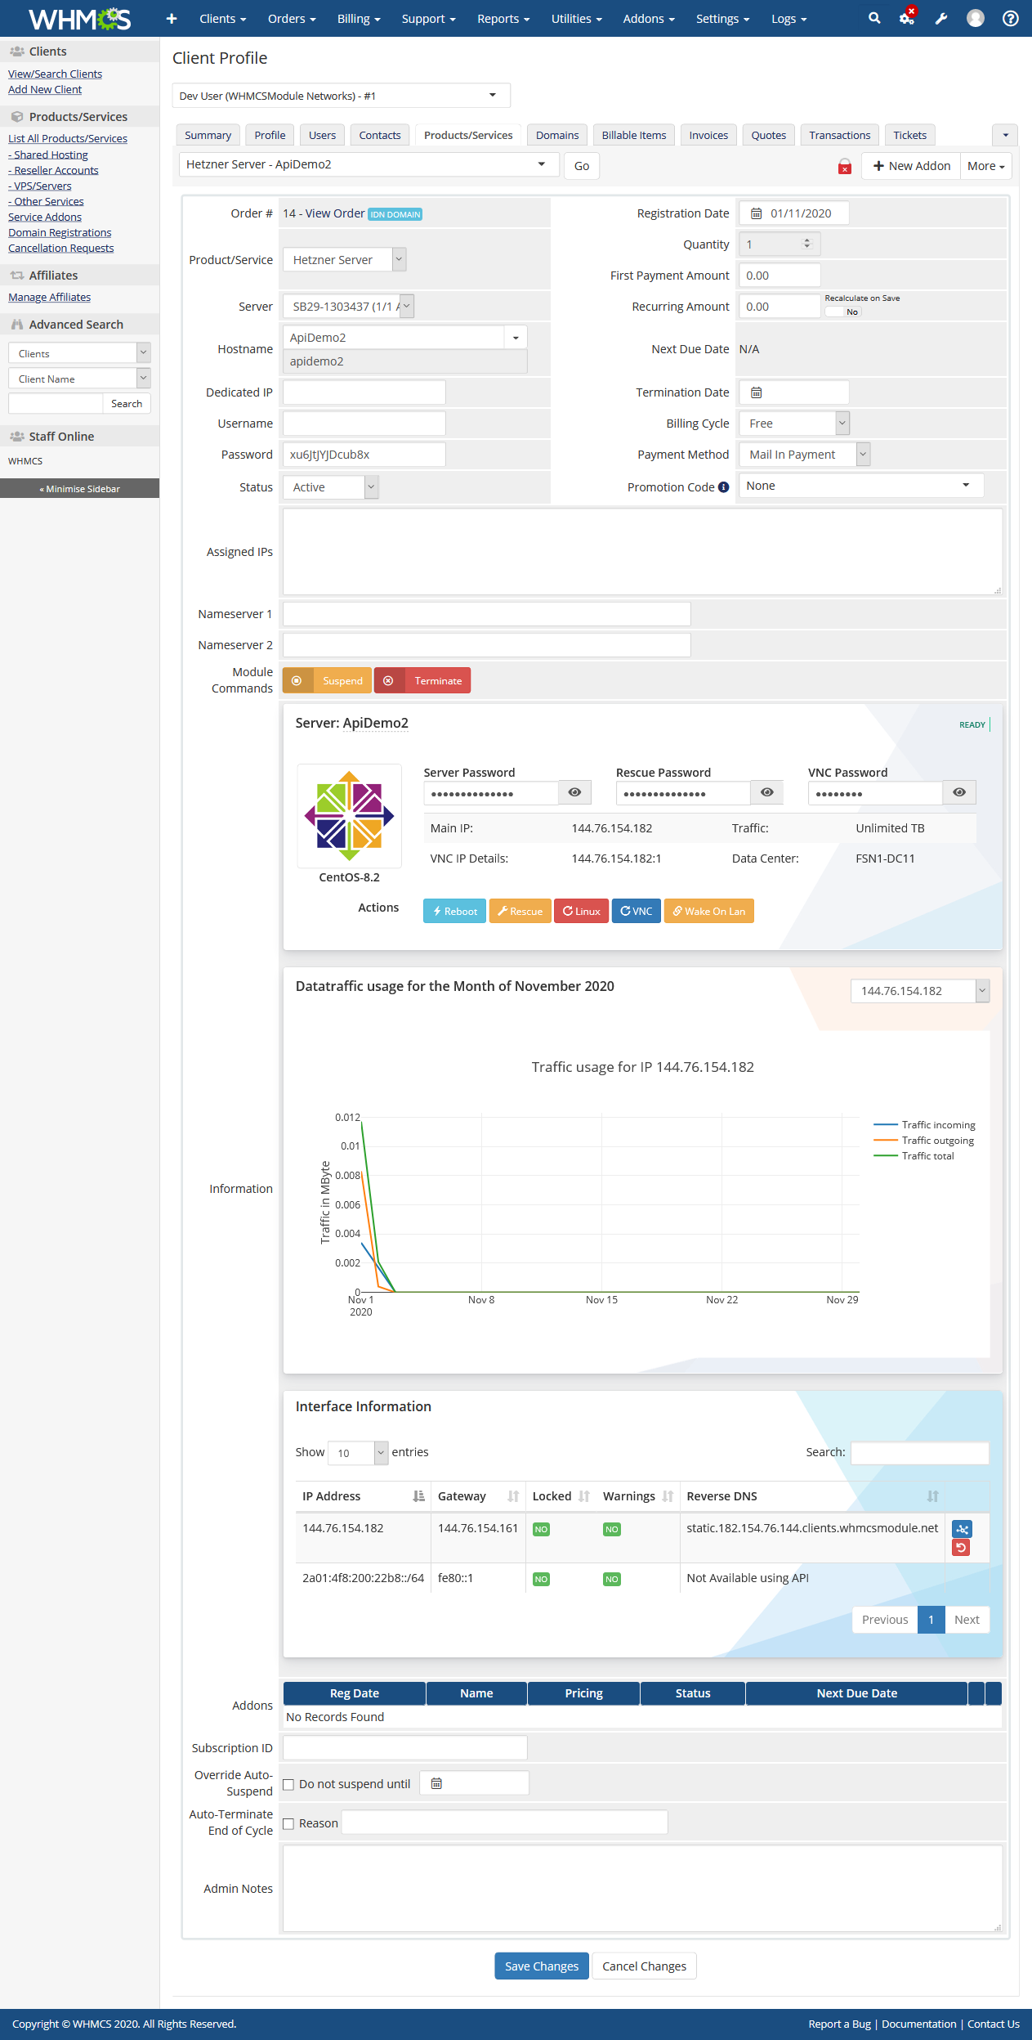This screenshot has width=1032, height=2040.
Task: Open the help question mark icon
Action: coord(1011,18)
